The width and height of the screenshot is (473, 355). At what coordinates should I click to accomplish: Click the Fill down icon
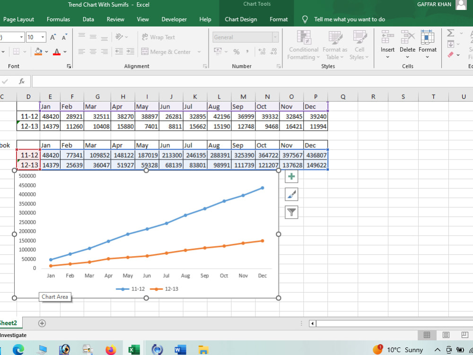tap(450, 44)
